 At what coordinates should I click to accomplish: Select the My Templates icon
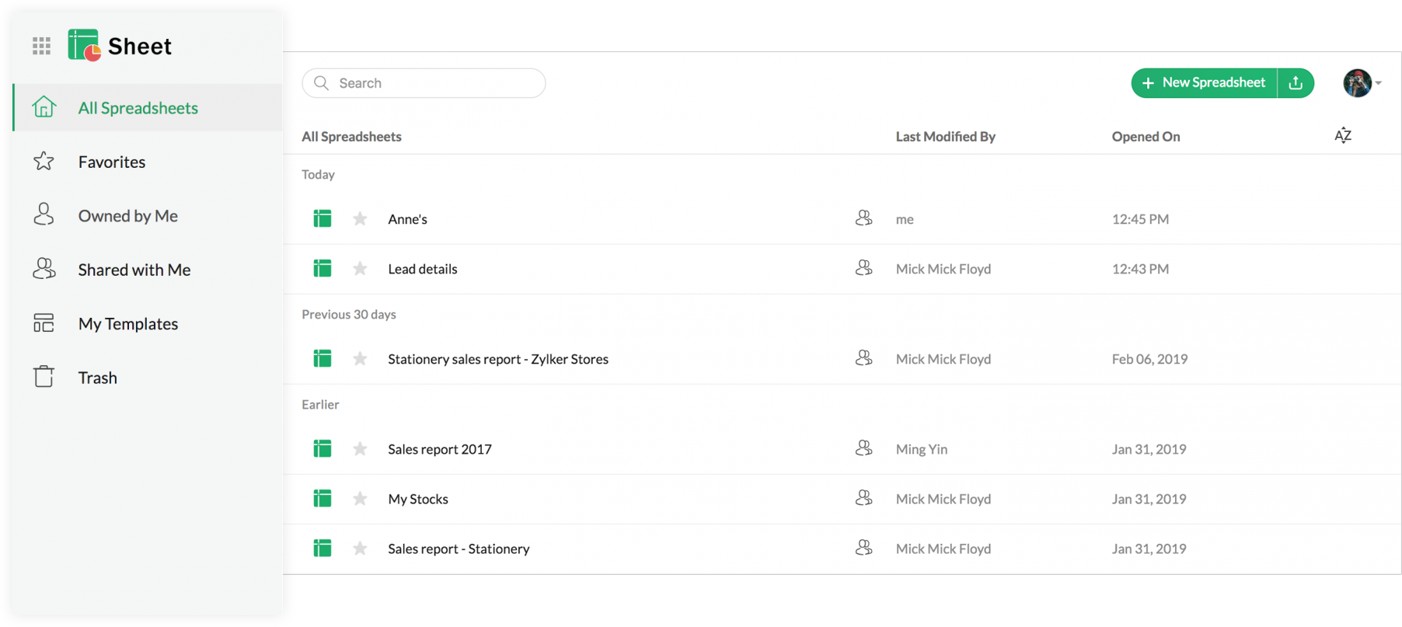point(44,323)
